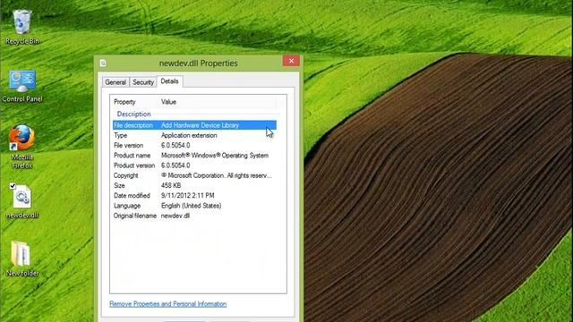Select the Date modified row

(194, 196)
